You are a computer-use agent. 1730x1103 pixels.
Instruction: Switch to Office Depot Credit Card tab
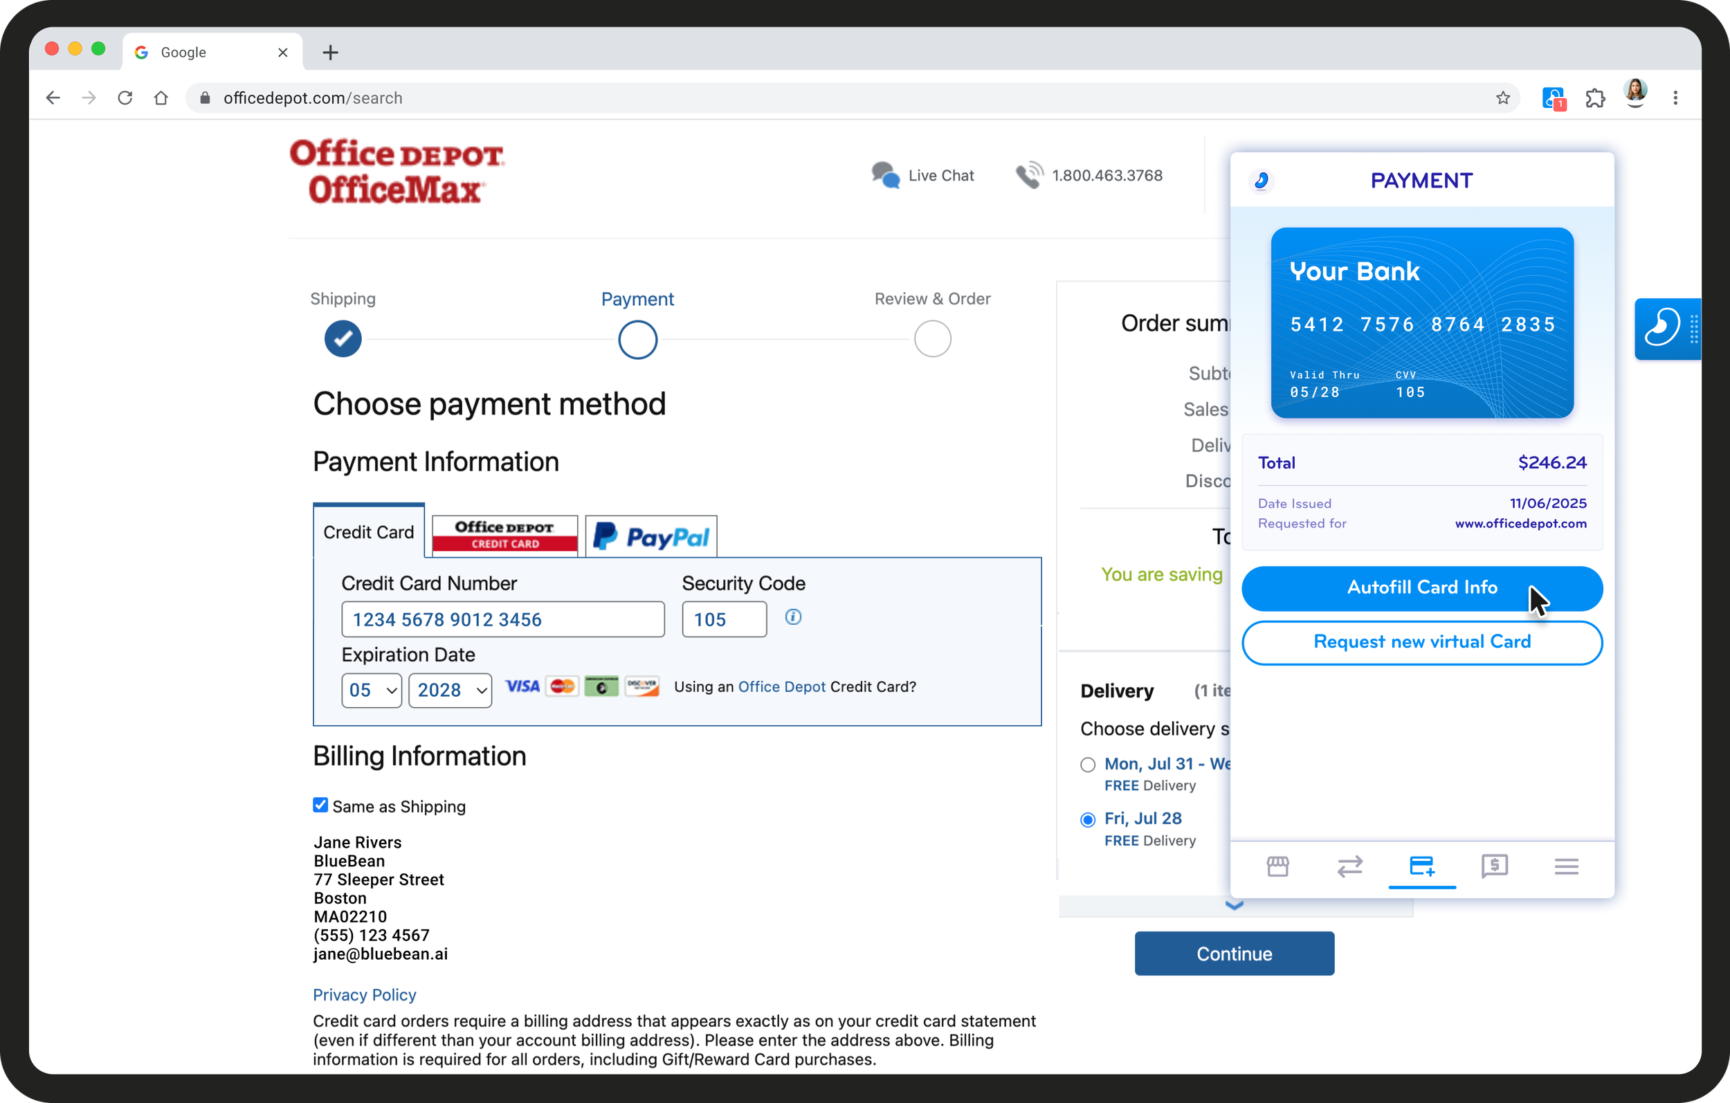click(x=504, y=536)
